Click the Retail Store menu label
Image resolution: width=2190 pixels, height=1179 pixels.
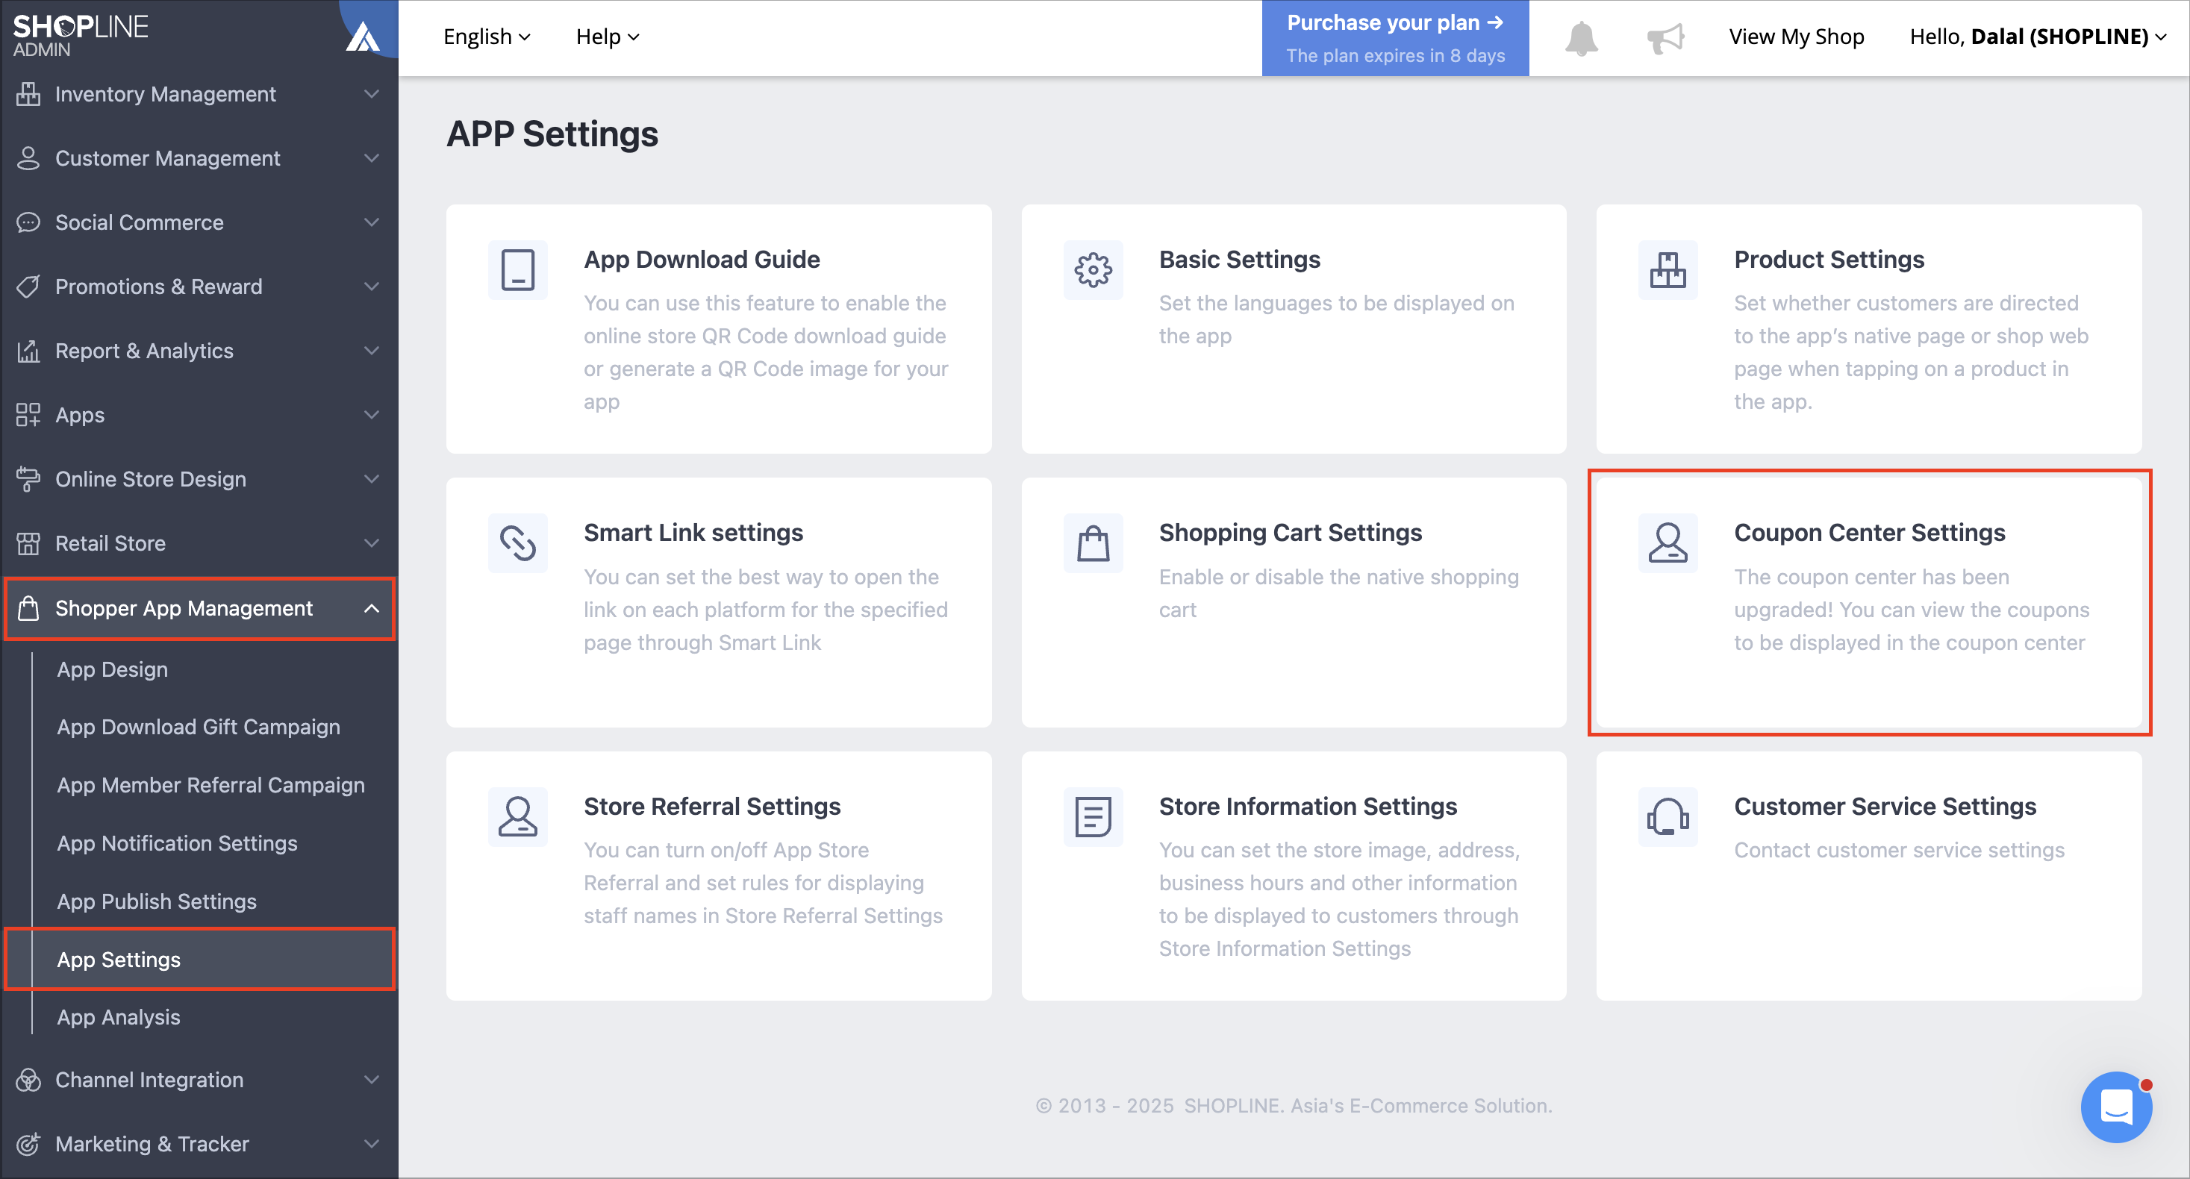(110, 543)
